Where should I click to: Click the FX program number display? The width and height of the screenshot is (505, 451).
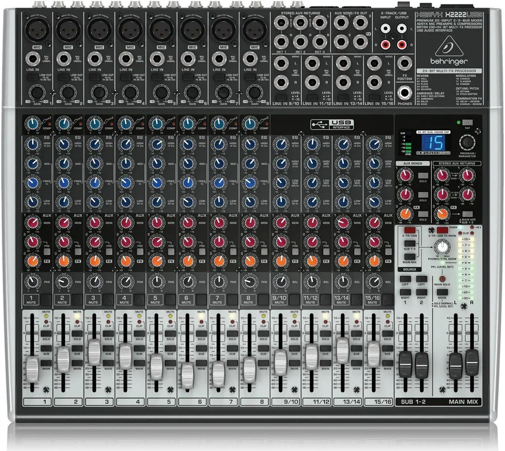tap(422, 143)
